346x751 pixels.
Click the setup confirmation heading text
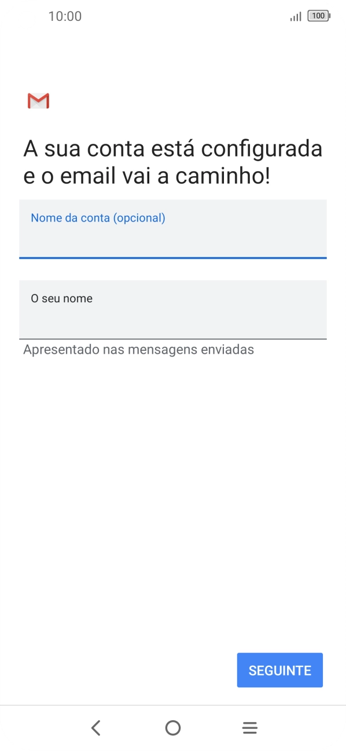pos(172,161)
